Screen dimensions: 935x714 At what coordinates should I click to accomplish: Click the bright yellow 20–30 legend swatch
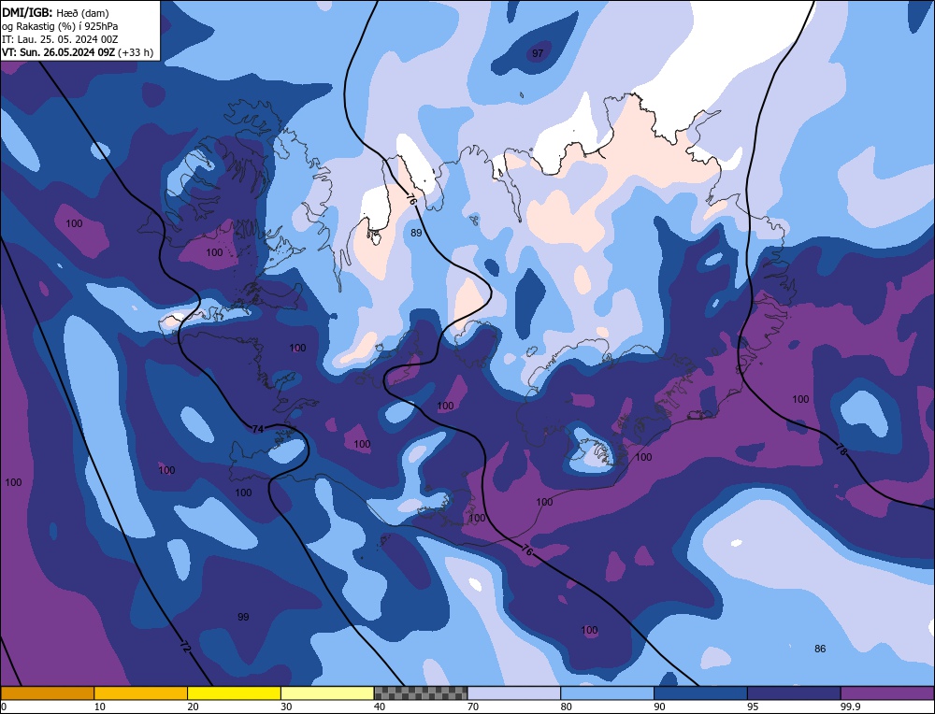click(234, 693)
